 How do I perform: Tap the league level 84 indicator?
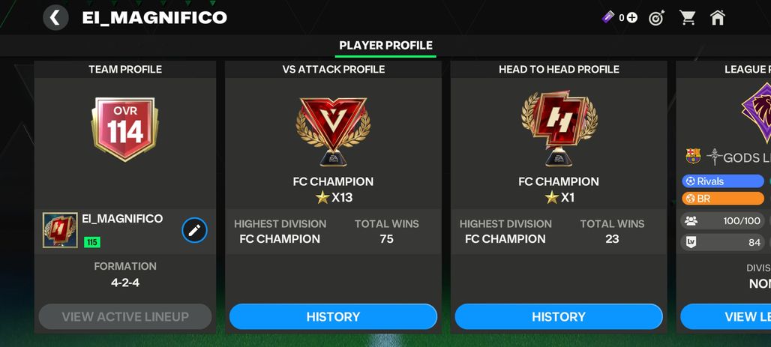pyautogui.click(x=723, y=242)
